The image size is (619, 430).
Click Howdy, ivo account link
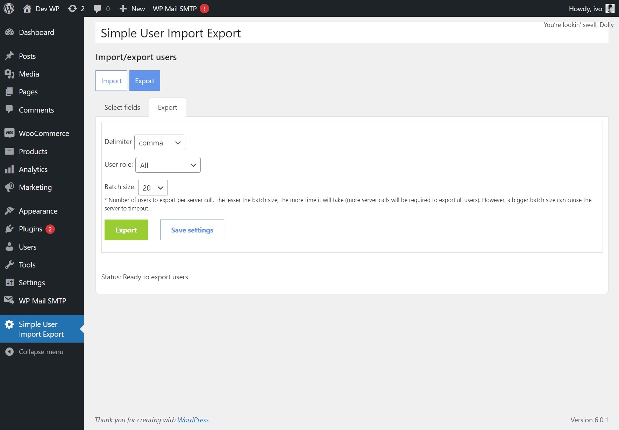click(x=585, y=9)
